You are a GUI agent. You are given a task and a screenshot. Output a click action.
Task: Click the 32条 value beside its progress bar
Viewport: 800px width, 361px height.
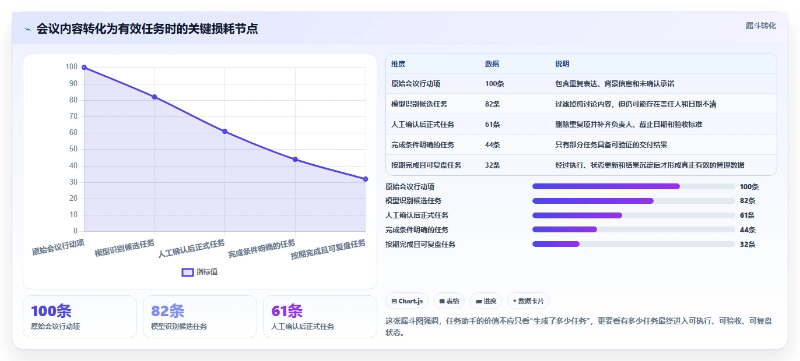748,245
